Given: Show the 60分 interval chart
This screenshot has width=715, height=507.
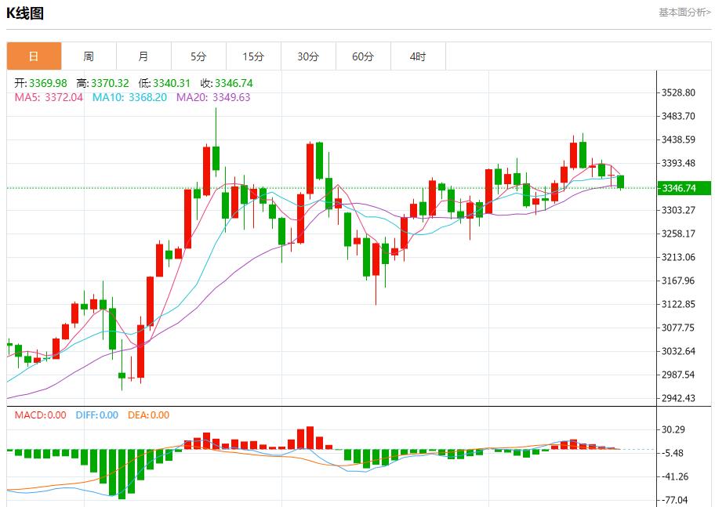Looking at the screenshot, I should (363, 56).
